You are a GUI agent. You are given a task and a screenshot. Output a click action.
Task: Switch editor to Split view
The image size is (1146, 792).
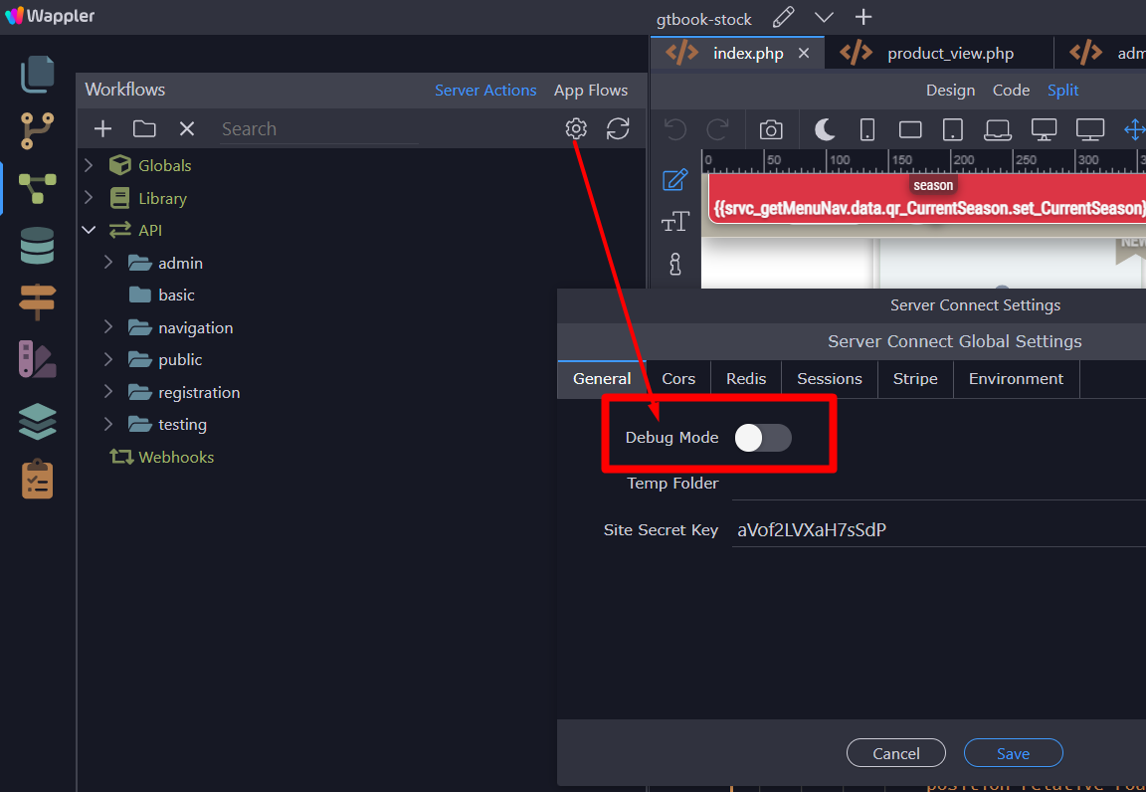[1062, 90]
